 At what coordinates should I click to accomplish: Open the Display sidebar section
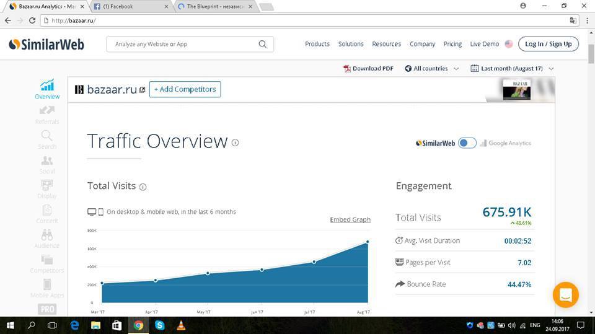pyautogui.click(x=47, y=190)
